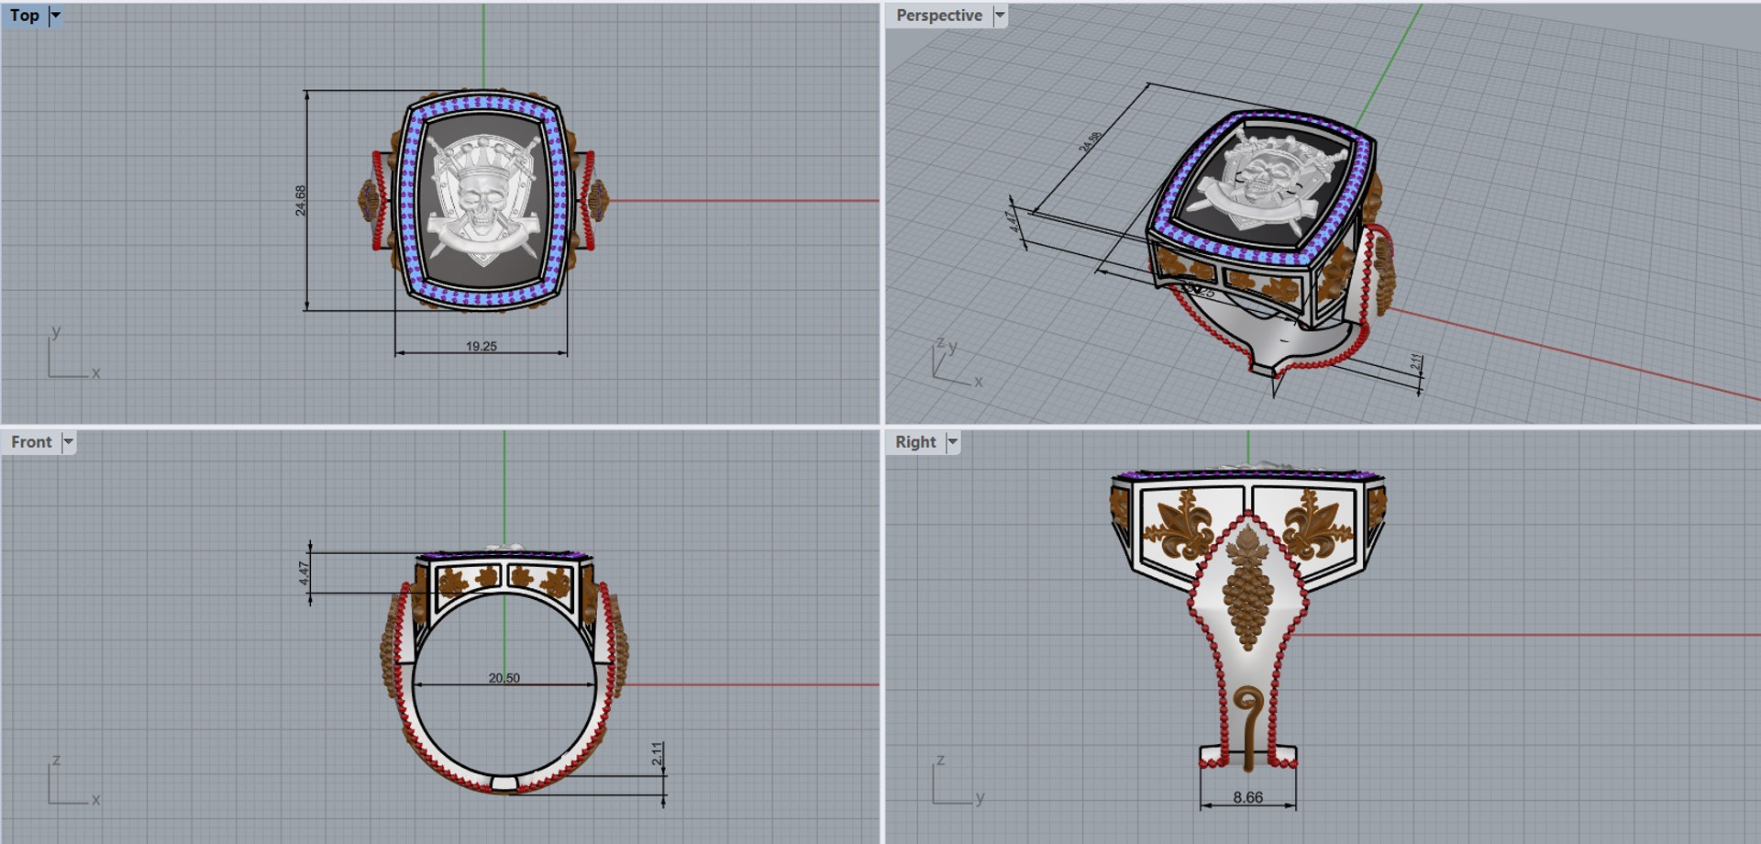Select the 4.47 dimension in Perspective view
This screenshot has height=844, width=1761.
[1013, 222]
